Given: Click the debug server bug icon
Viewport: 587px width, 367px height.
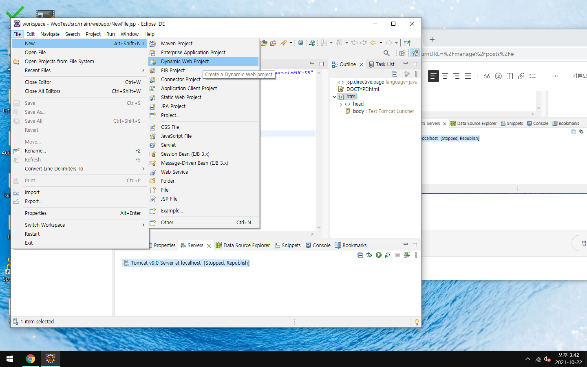Looking at the screenshot, I should pyautogui.click(x=369, y=255).
